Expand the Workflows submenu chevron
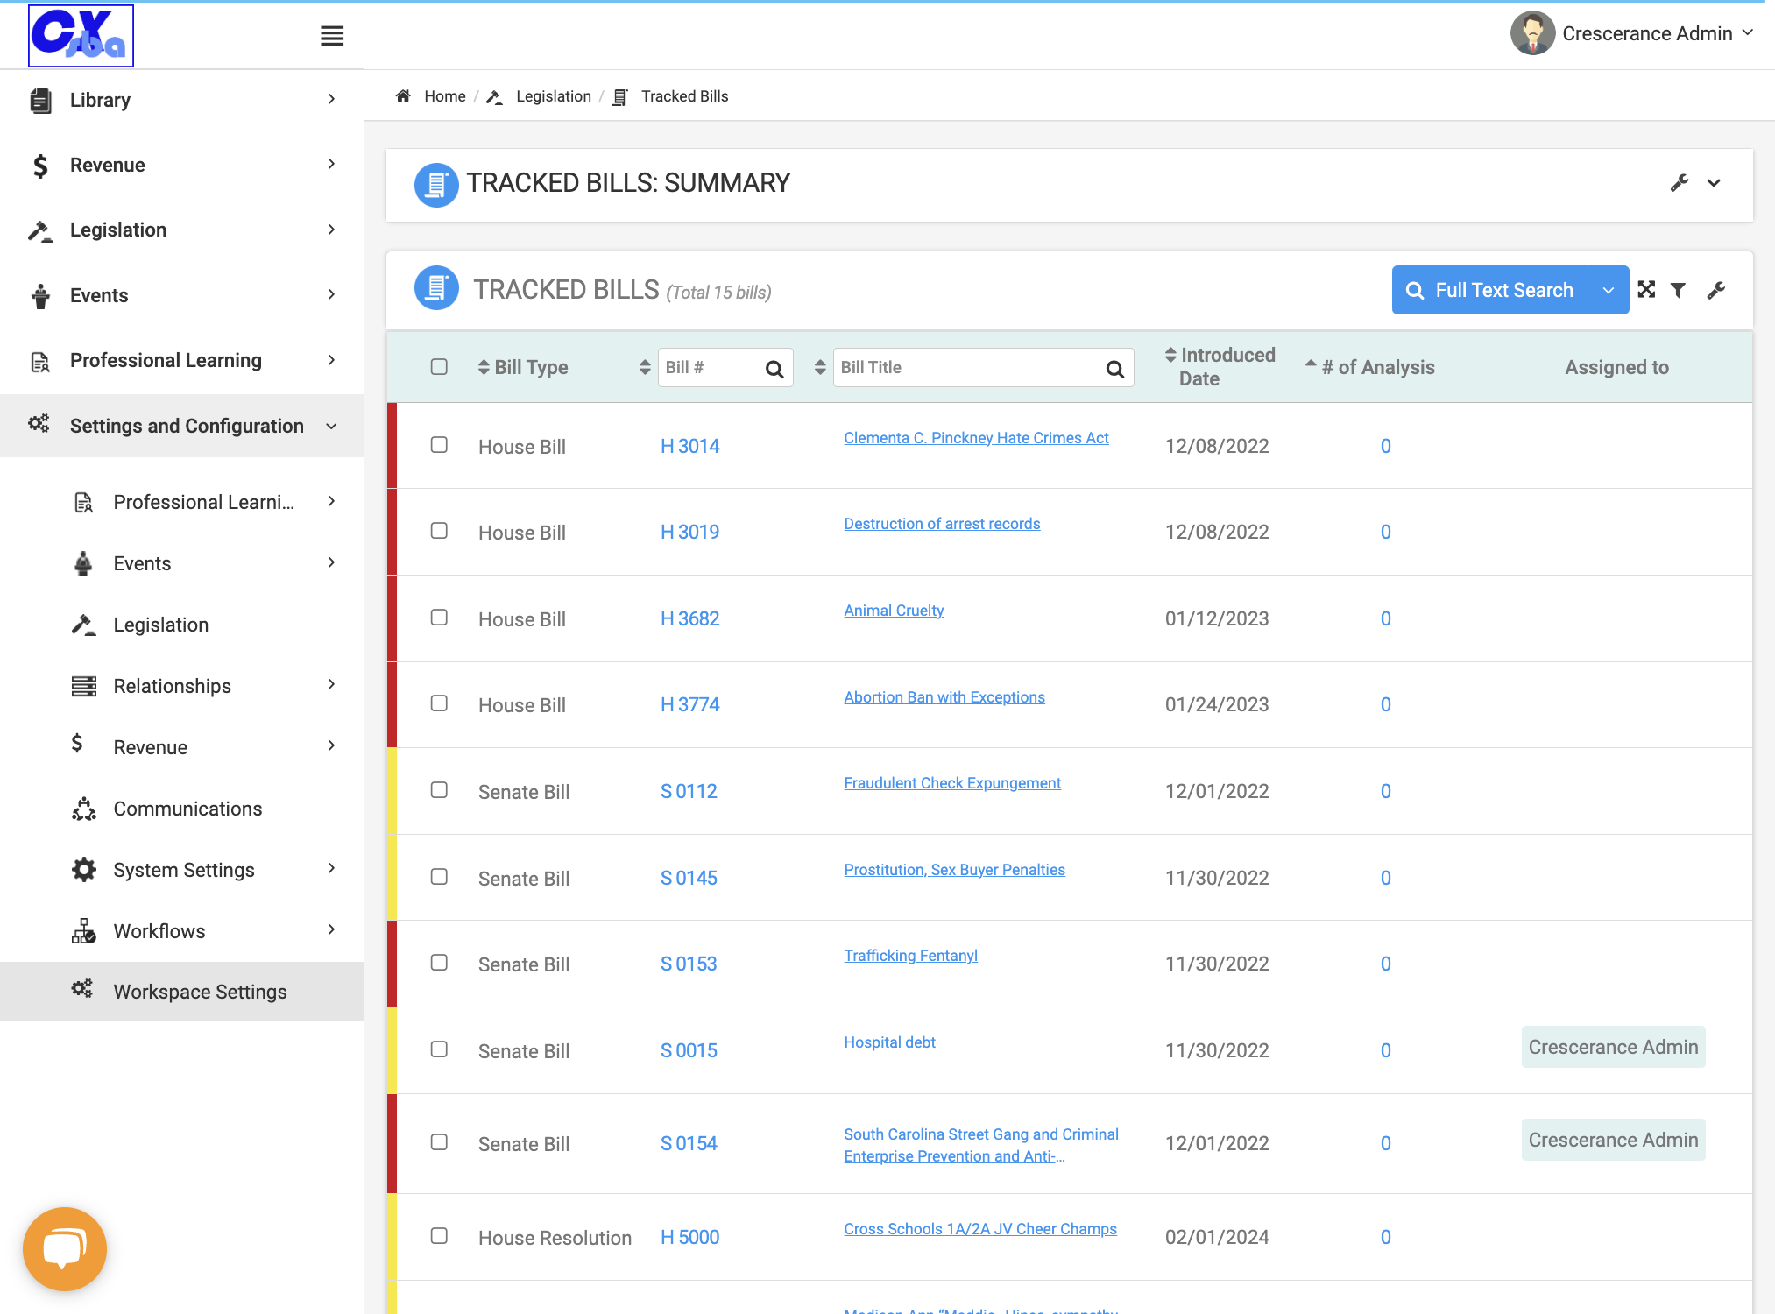1775x1314 pixels. pos(331,929)
